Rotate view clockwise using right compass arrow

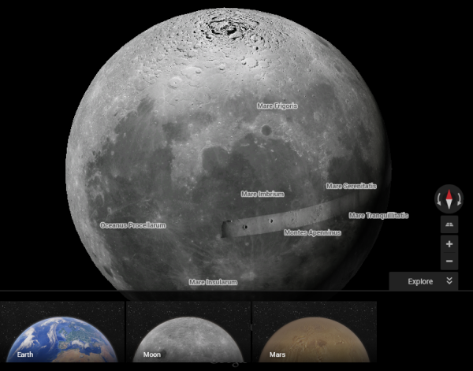(x=457, y=199)
